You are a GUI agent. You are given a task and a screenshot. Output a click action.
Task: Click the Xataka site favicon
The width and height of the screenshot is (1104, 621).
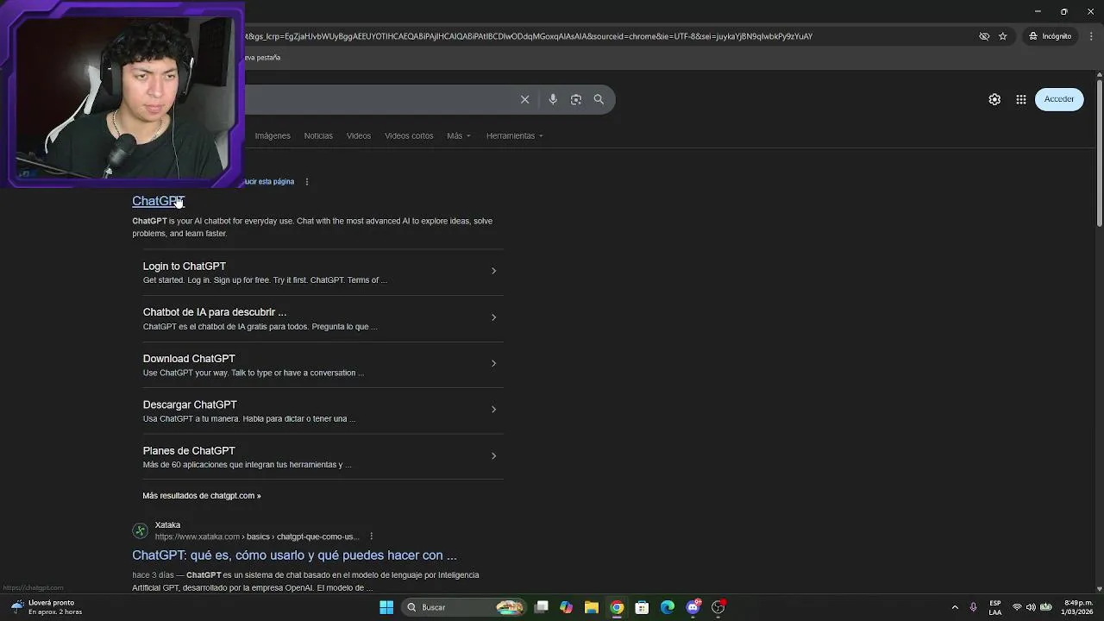click(x=140, y=530)
